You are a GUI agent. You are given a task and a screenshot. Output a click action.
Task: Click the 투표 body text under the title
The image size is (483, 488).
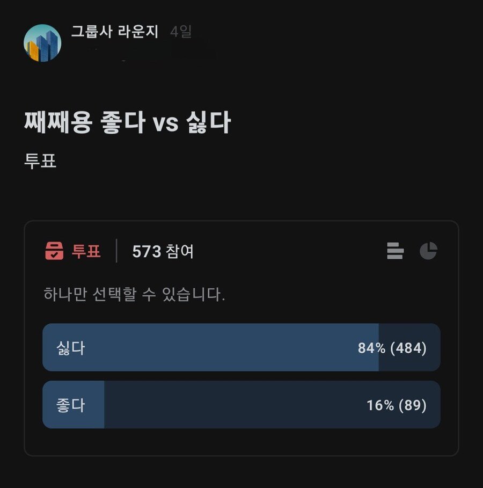(40, 161)
